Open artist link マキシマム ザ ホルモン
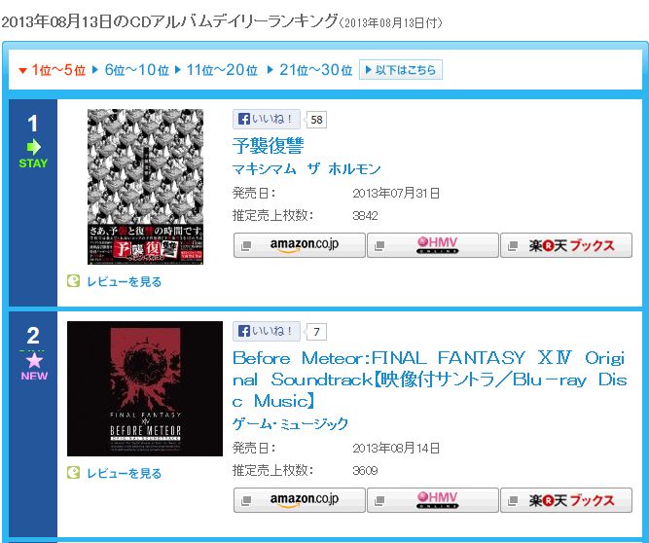This screenshot has width=649, height=543. tap(306, 169)
